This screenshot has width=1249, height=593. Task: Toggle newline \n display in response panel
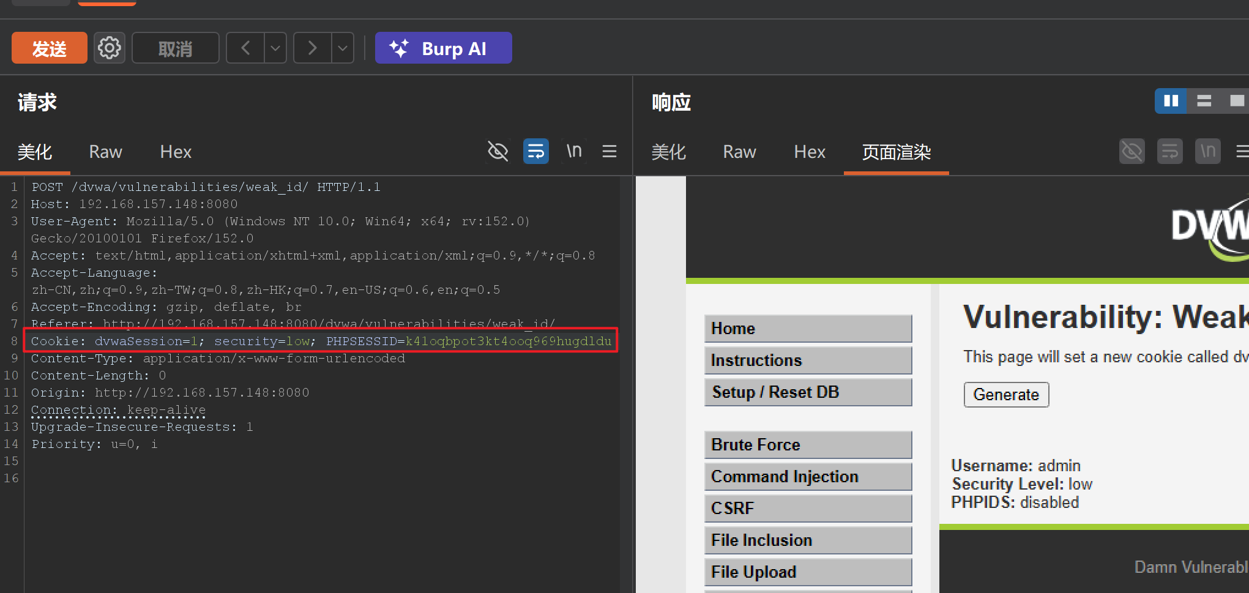point(1208,151)
